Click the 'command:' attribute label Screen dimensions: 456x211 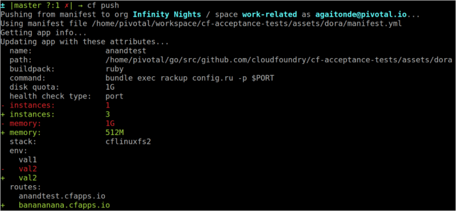tap(28, 78)
